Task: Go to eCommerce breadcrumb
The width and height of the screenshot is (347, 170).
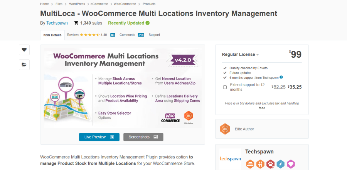Action: (99, 4)
